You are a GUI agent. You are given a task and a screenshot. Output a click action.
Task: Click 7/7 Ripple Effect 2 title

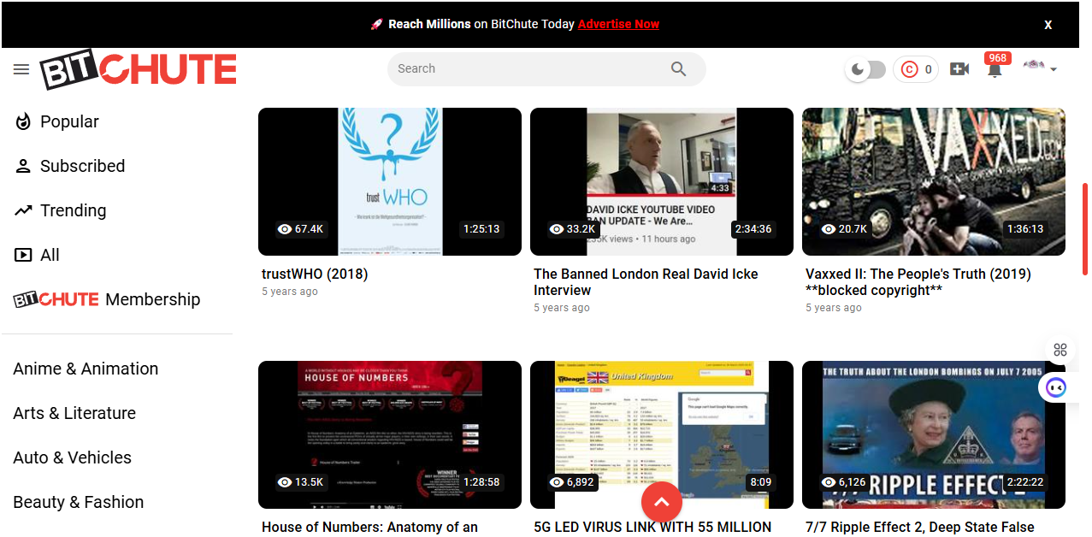pyautogui.click(x=920, y=528)
